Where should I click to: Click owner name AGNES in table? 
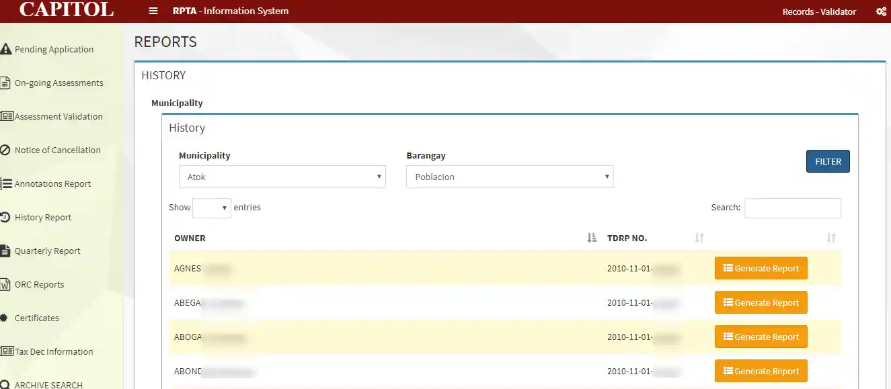pos(188,268)
